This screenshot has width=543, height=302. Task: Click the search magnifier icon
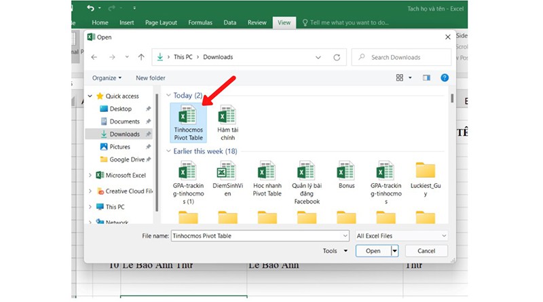click(x=362, y=57)
